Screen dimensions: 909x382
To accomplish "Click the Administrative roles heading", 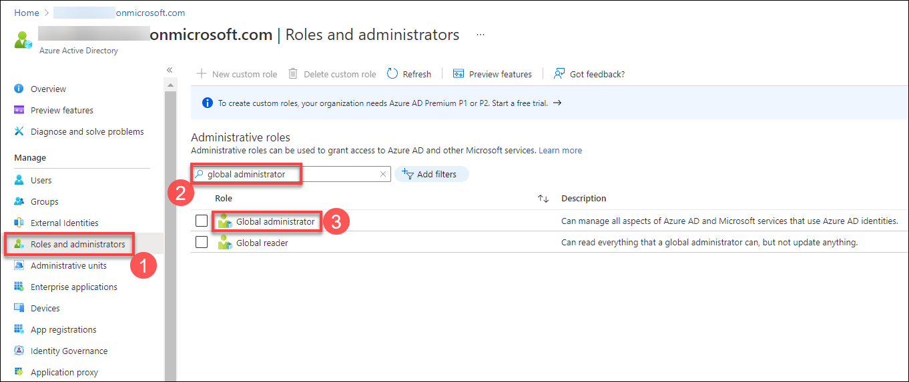I will pos(241,137).
